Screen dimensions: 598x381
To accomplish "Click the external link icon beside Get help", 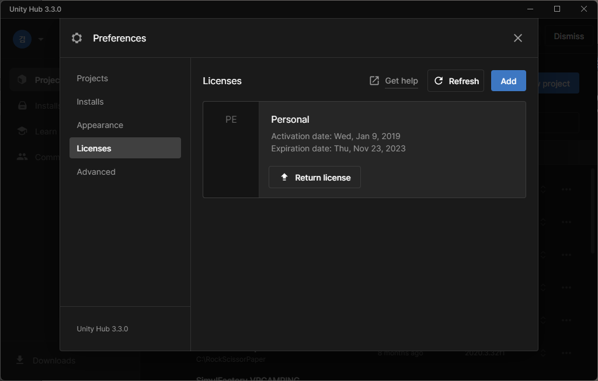I will click(x=374, y=81).
